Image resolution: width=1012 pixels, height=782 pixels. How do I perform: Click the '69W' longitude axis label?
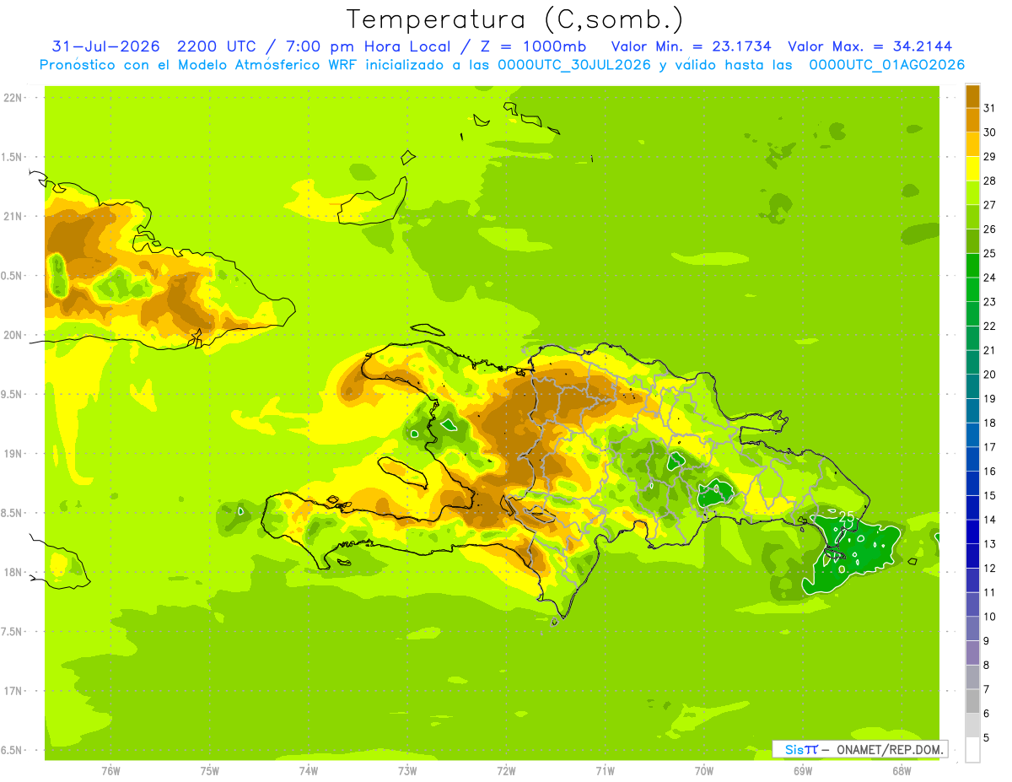(x=802, y=769)
